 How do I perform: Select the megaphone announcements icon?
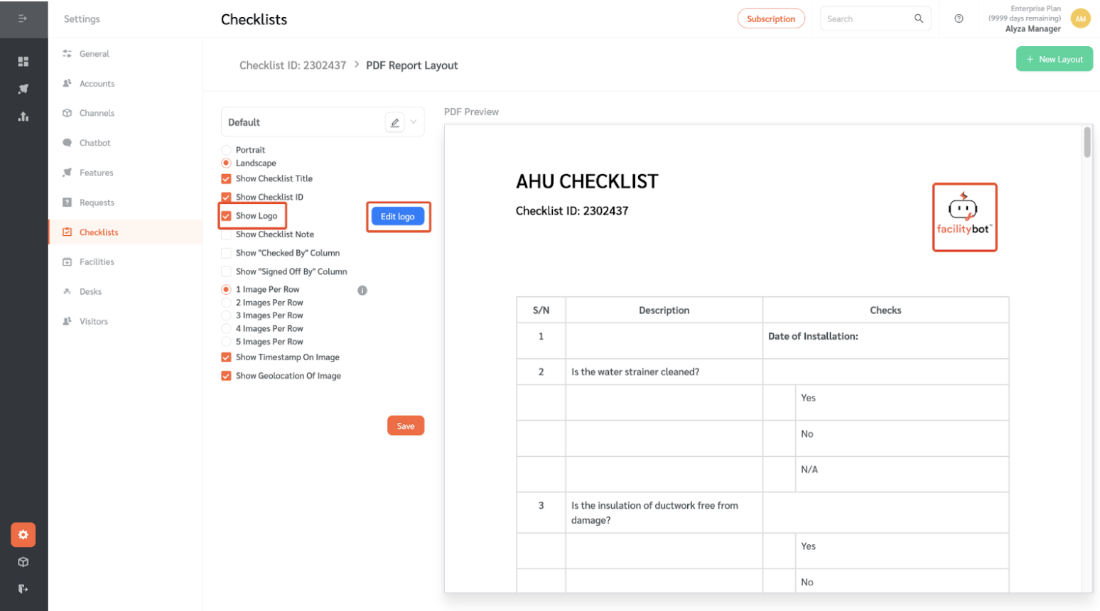coord(23,89)
